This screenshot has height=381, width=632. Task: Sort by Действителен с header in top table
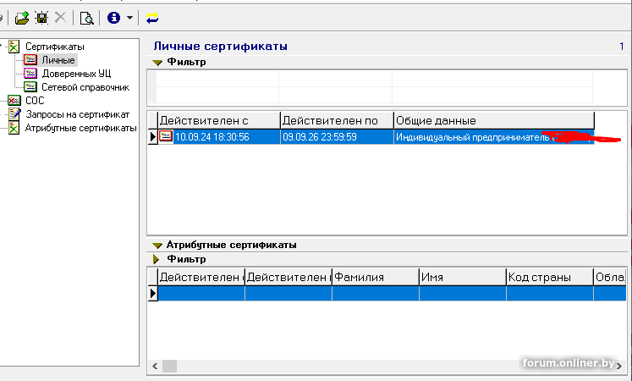click(219, 120)
